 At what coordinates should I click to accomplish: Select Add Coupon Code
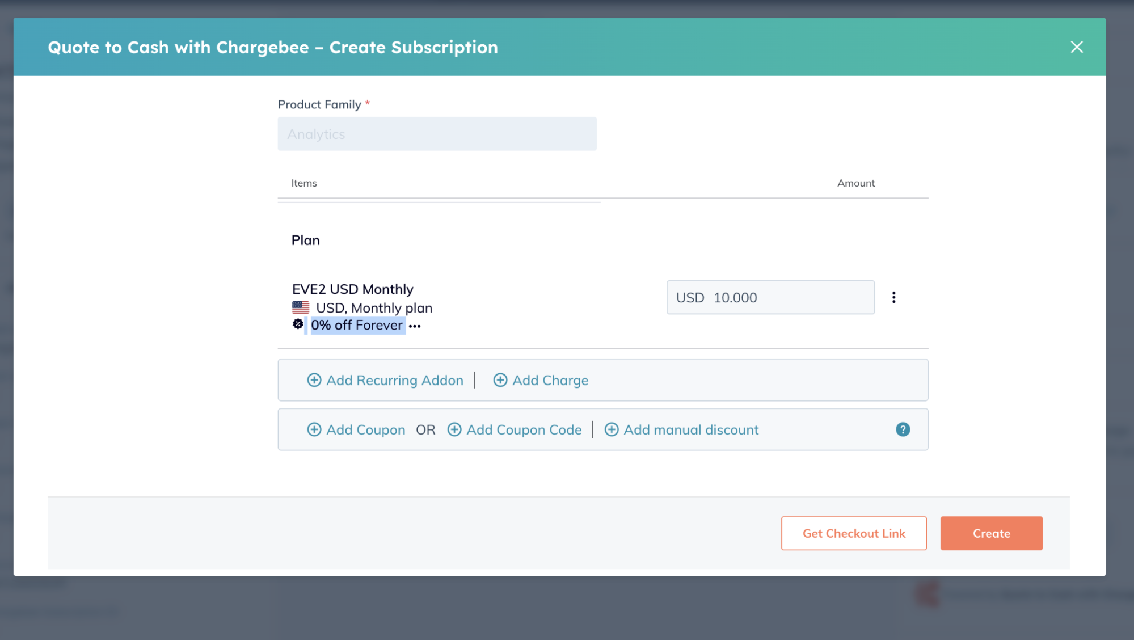[x=524, y=429]
